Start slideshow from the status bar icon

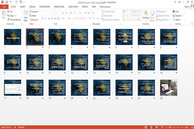[162, 127]
